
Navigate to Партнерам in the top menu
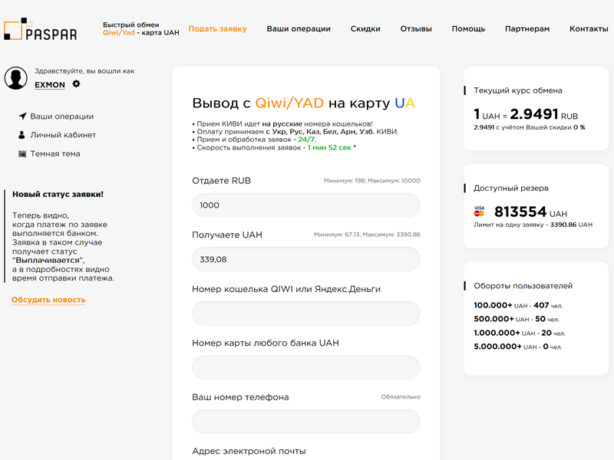tap(527, 28)
